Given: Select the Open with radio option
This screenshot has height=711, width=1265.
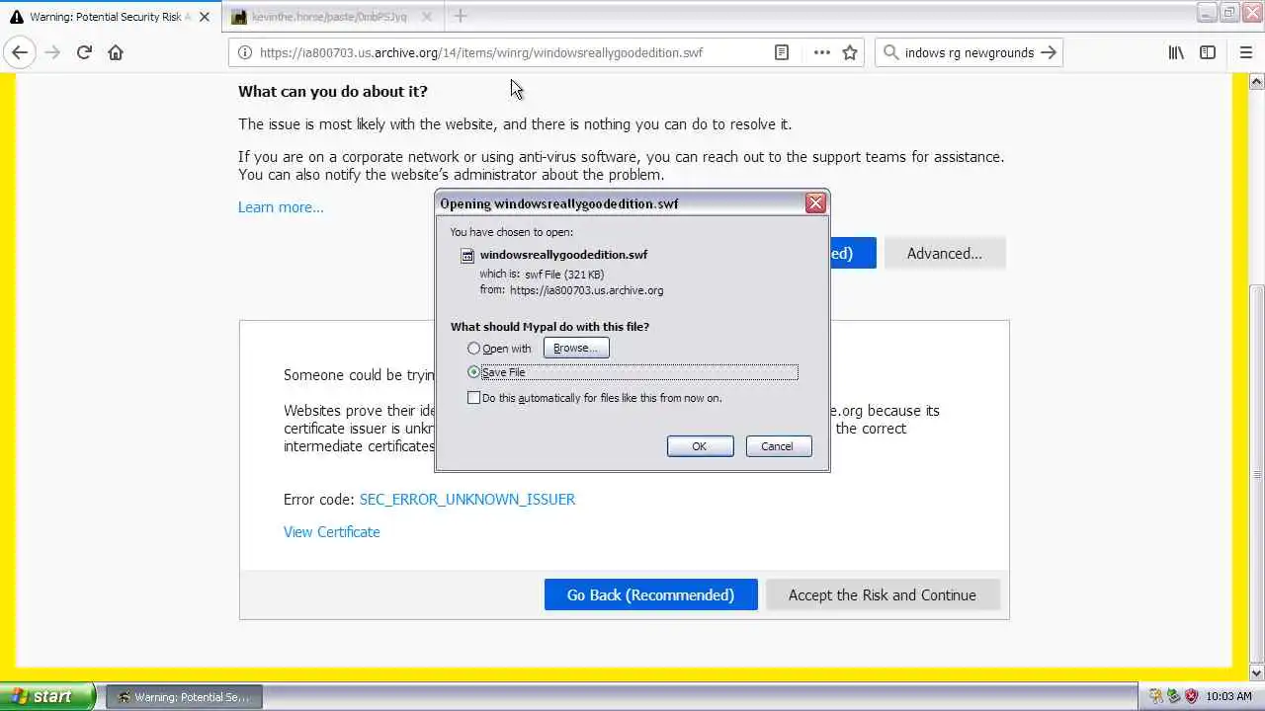Looking at the screenshot, I should (474, 349).
